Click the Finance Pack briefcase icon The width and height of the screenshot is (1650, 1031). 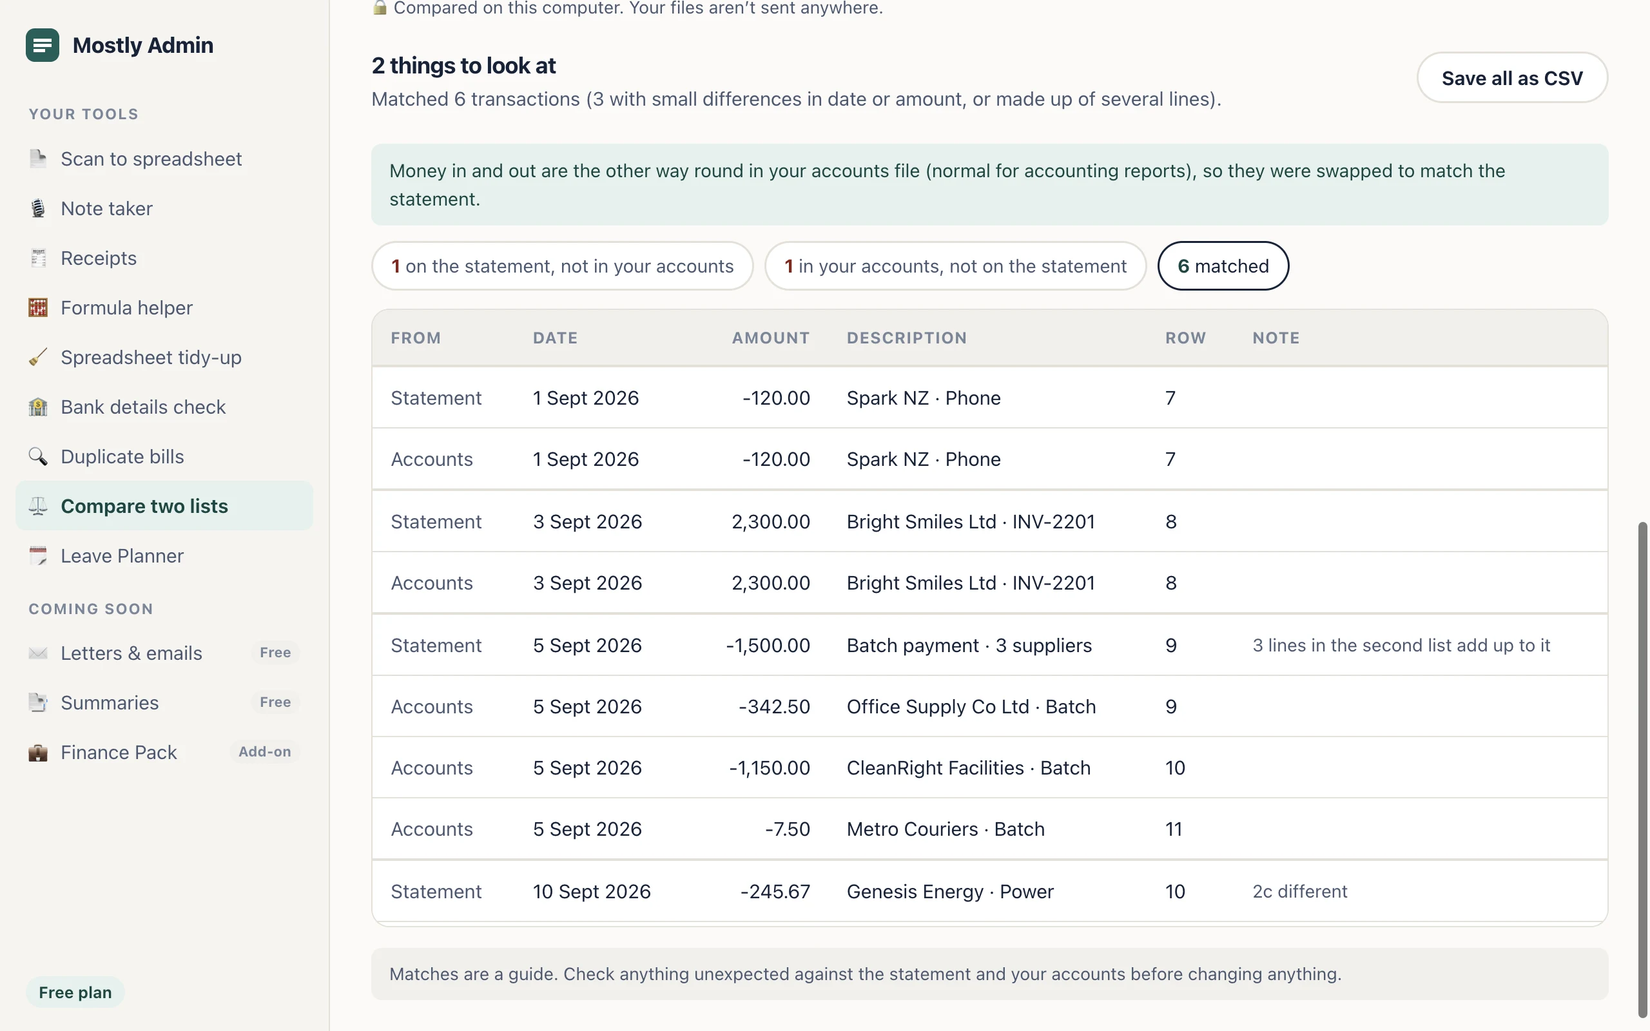coord(38,753)
